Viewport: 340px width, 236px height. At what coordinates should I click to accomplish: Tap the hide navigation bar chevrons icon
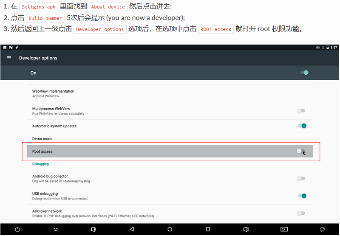[56, 229]
